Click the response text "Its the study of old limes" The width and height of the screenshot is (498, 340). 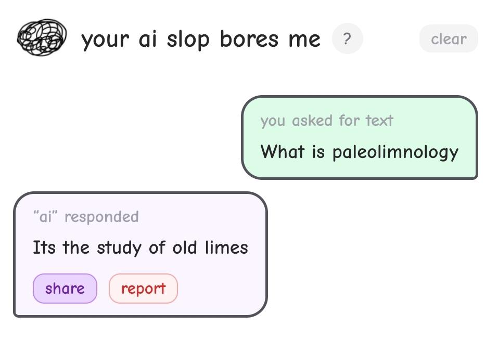[x=141, y=247]
